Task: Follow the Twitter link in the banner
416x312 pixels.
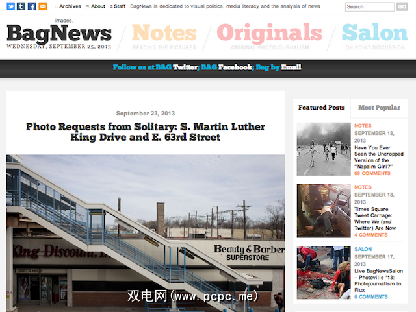Action: coord(186,67)
